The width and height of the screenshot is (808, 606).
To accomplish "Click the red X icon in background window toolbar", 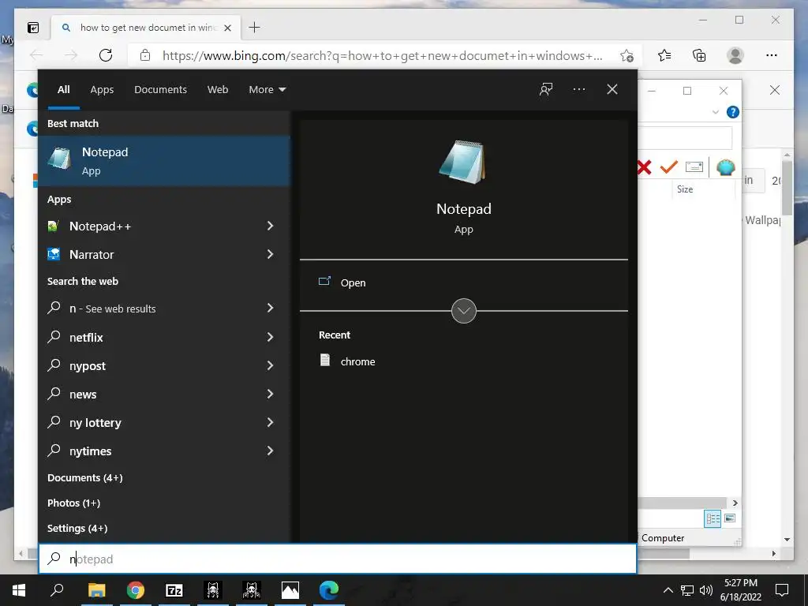I will click(644, 167).
